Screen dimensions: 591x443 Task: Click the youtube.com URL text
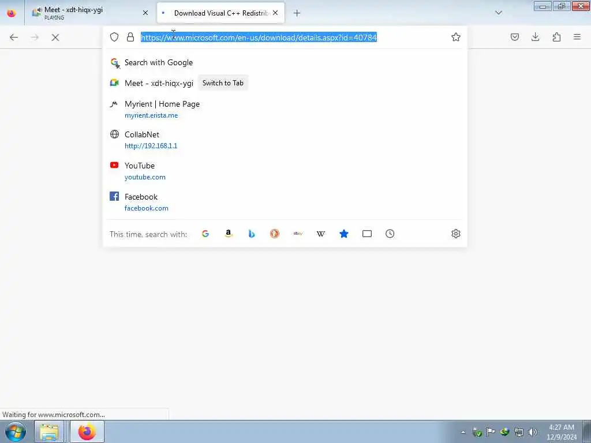[x=145, y=177]
